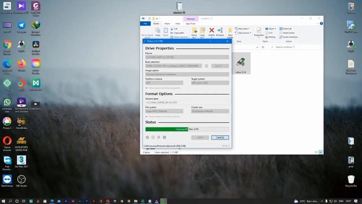Click Cut in the Explorer ribbon
Image resolution: width=362 pixels, height=204 pixels.
[174, 29]
